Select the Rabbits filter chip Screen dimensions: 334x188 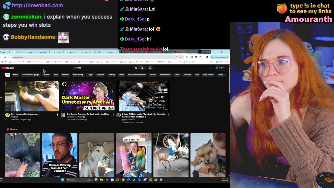(x=46, y=75)
